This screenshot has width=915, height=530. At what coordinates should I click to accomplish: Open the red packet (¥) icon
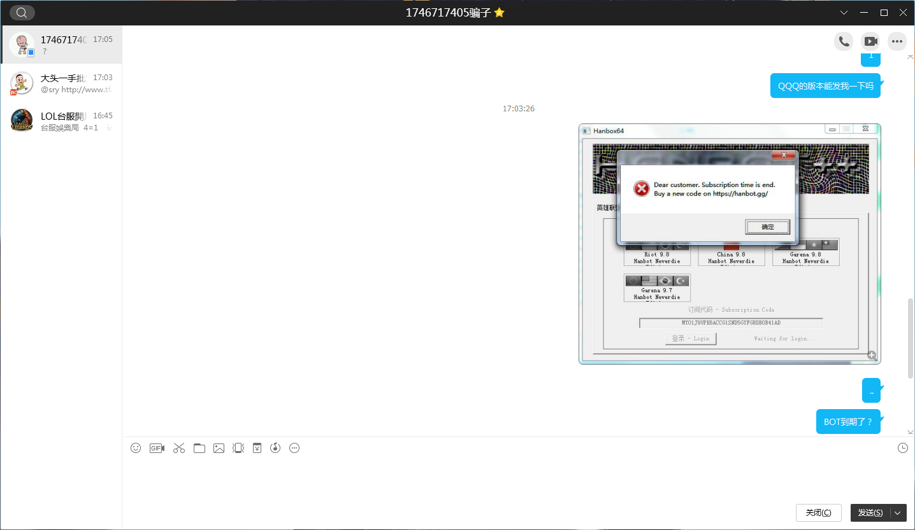click(x=257, y=448)
